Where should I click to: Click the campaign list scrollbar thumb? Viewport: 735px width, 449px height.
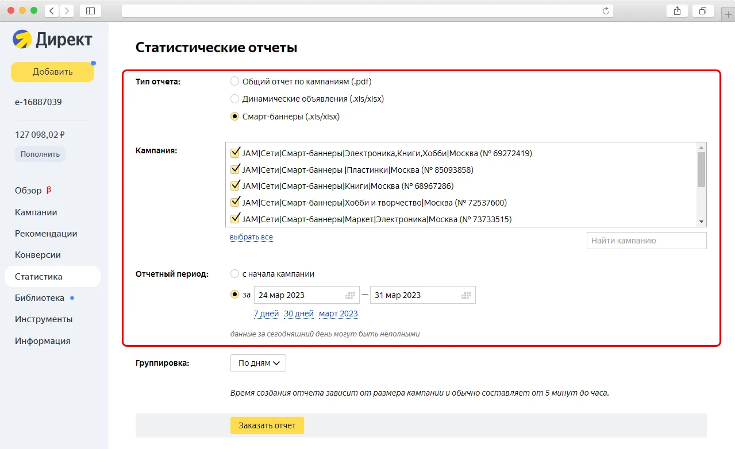tap(701, 169)
